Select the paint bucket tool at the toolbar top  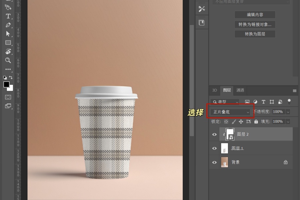tap(8, 7)
